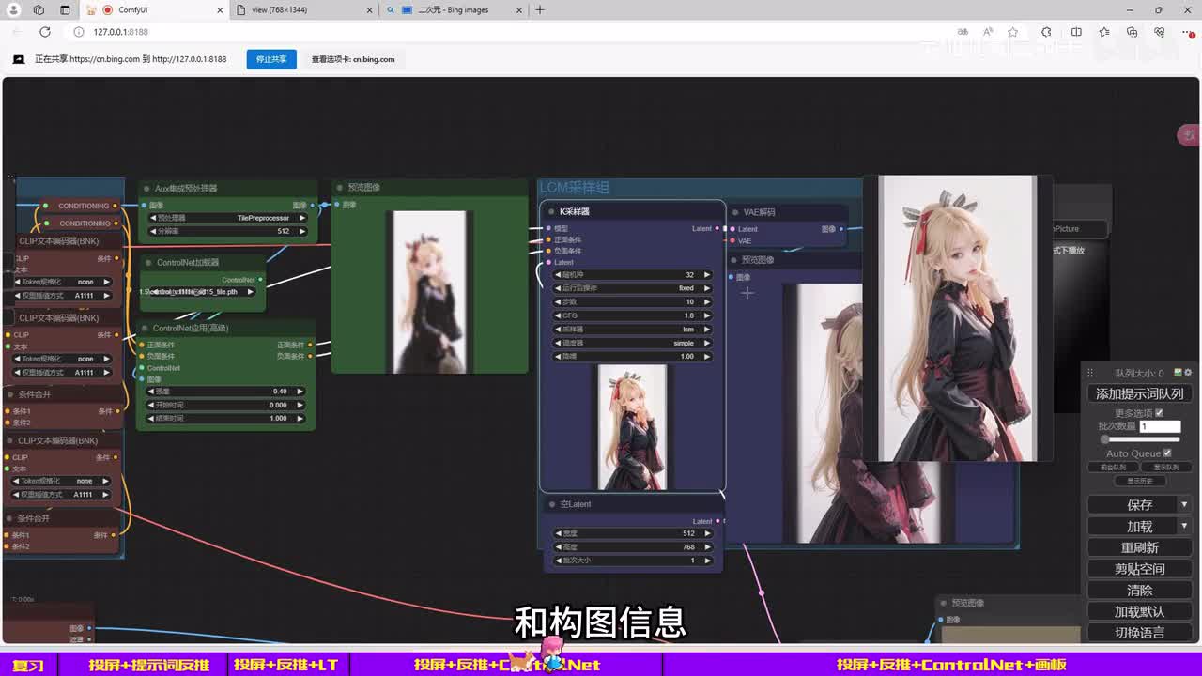Open split screen icon in toolbar
The image size is (1202, 676).
click(x=1076, y=32)
